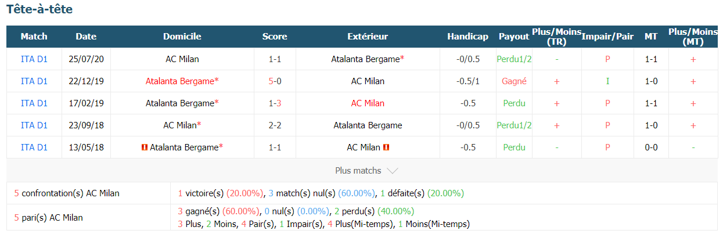Open ITA D1 link dated 13/05/18
The image size is (723, 234).
(x=34, y=147)
